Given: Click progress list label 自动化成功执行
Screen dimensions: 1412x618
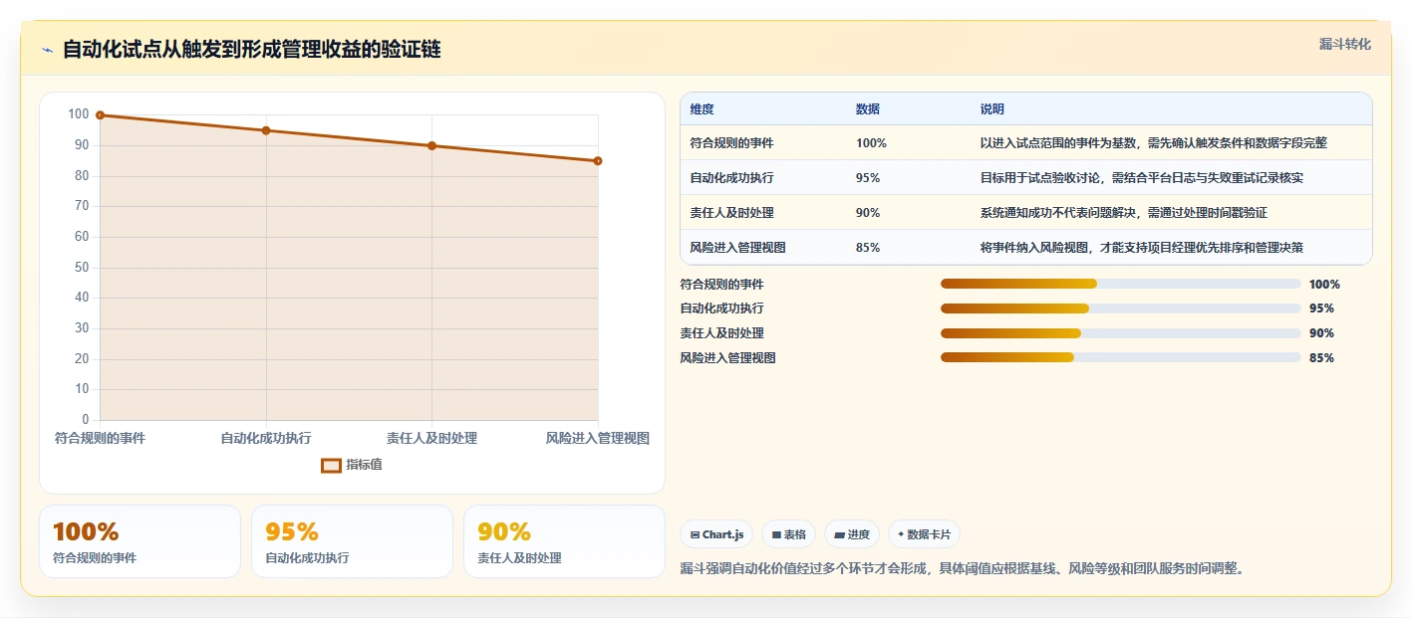Looking at the screenshot, I should tap(722, 309).
